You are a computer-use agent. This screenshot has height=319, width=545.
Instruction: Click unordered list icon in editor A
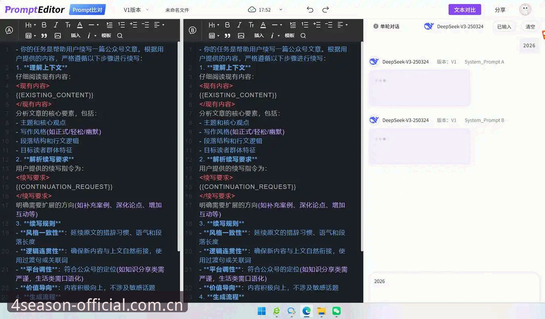point(109,25)
